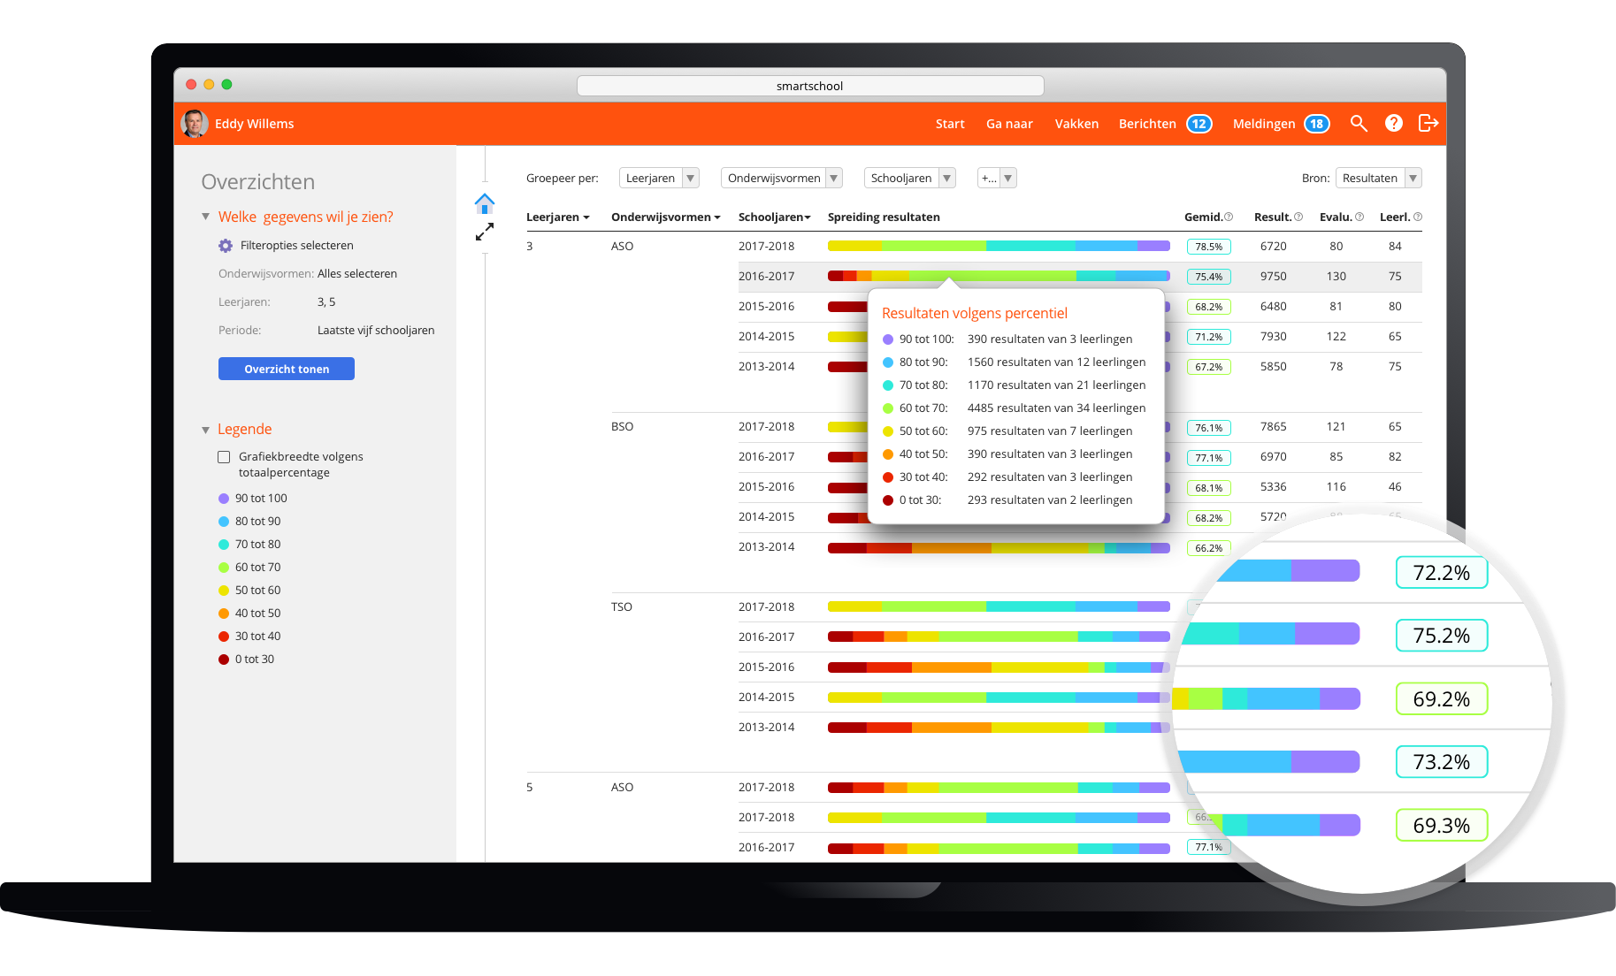Click magnified 69.3% percentage badge
The width and height of the screenshot is (1616, 976).
click(x=1442, y=826)
